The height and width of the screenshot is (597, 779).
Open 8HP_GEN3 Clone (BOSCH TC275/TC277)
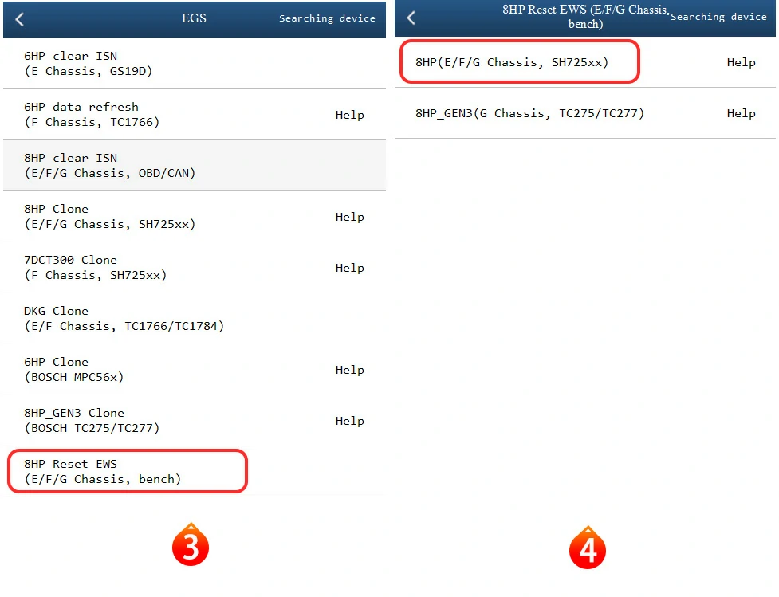pos(92,421)
